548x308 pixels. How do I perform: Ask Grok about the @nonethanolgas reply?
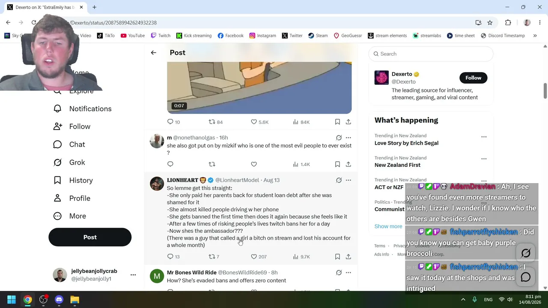tap(339, 138)
